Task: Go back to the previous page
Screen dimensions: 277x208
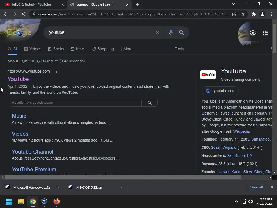Action: (x=6, y=14)
